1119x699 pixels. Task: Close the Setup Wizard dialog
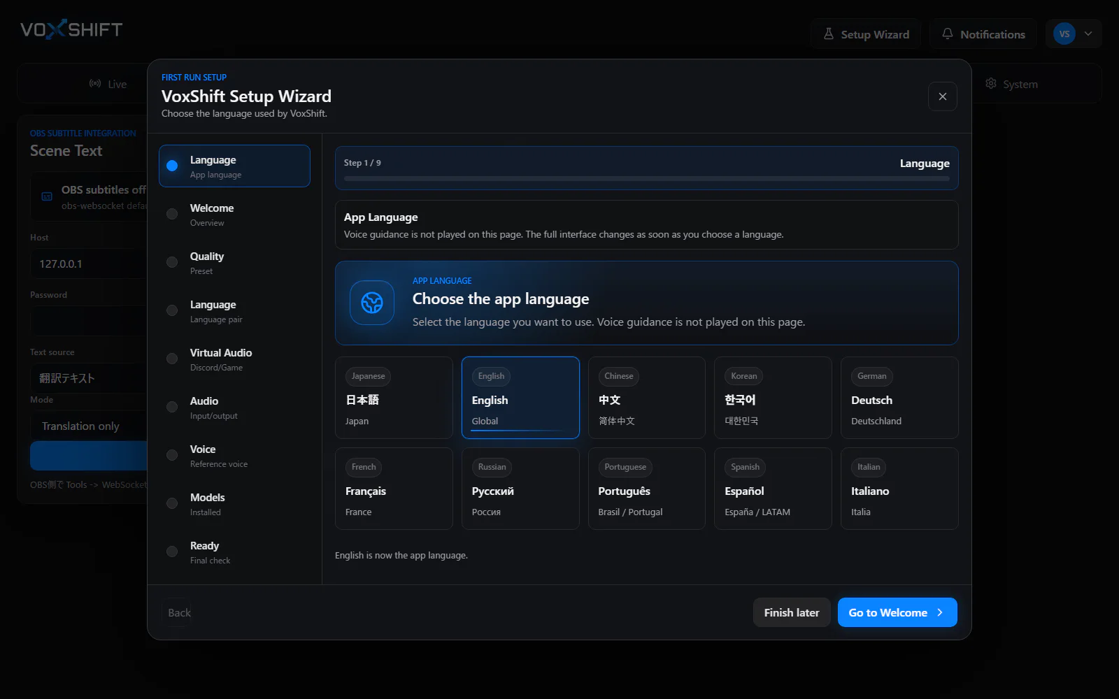(943, 96)
